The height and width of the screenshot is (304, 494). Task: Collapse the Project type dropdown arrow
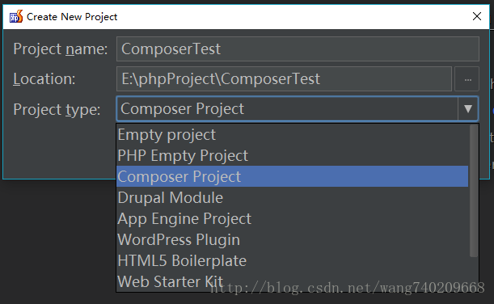(468, 109)
